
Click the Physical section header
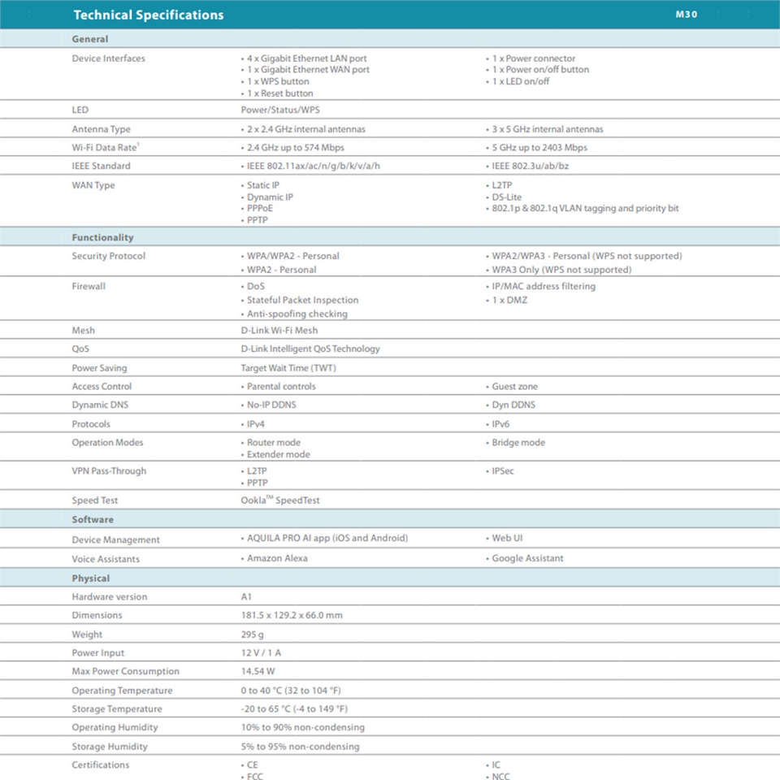(x=90, y=578)
